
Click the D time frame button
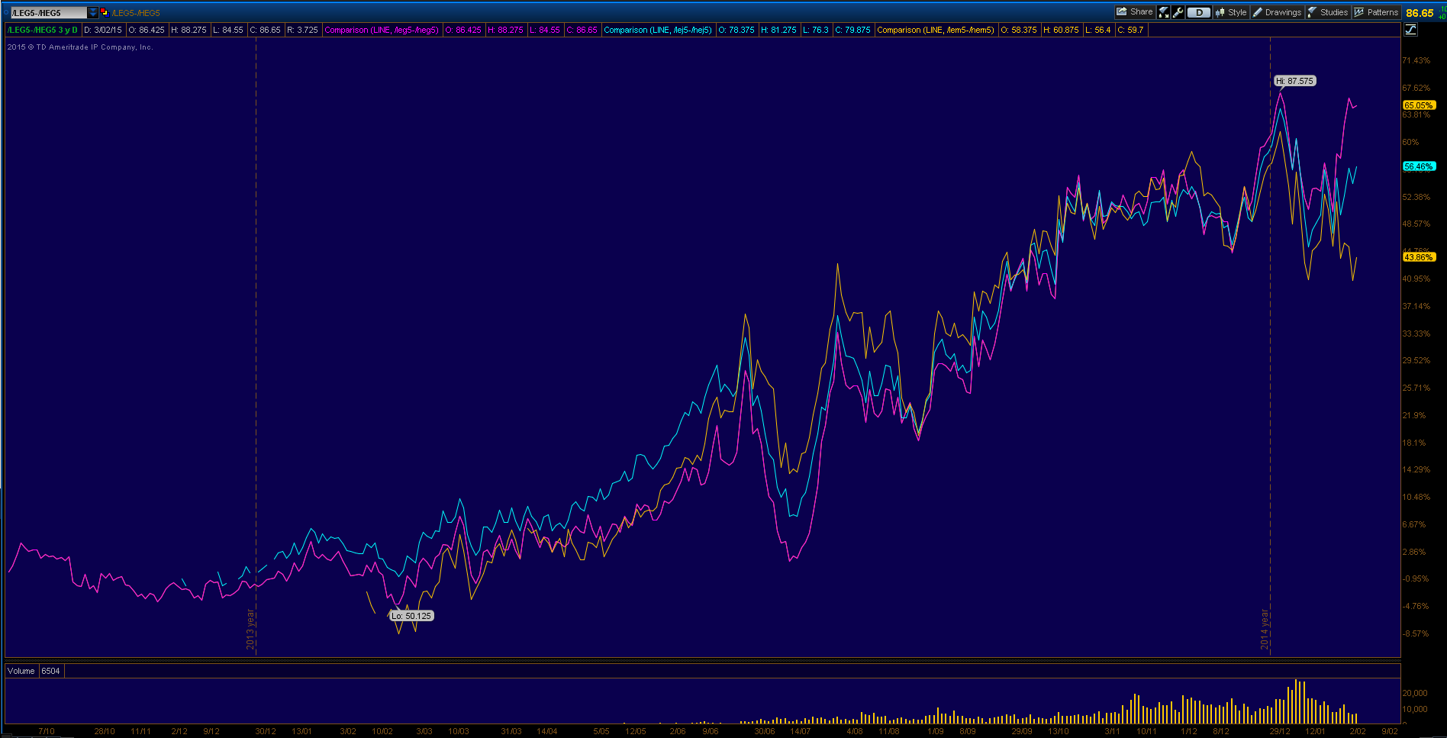click(1199, 12)
